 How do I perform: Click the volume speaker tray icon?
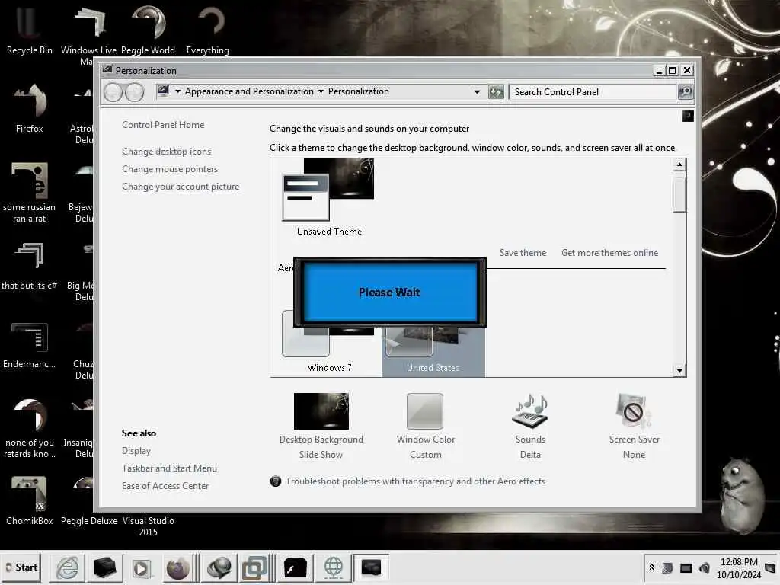point(705,567)
